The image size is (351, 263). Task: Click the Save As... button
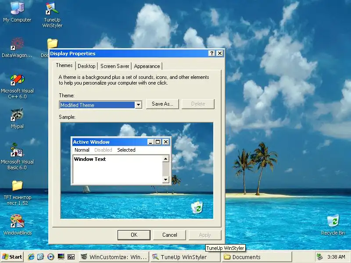click(x=162, y=104)
